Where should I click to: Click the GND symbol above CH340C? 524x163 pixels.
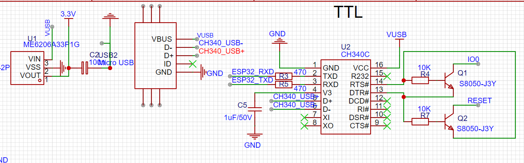279,40
